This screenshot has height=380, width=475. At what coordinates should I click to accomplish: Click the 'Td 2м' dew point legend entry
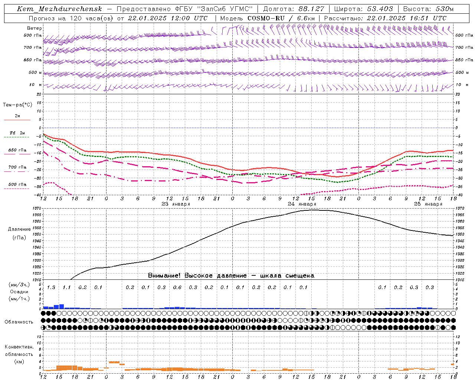coord(17,133)
